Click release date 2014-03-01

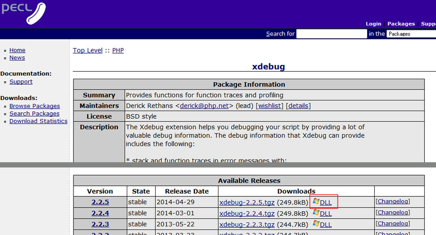pos(175,213)
